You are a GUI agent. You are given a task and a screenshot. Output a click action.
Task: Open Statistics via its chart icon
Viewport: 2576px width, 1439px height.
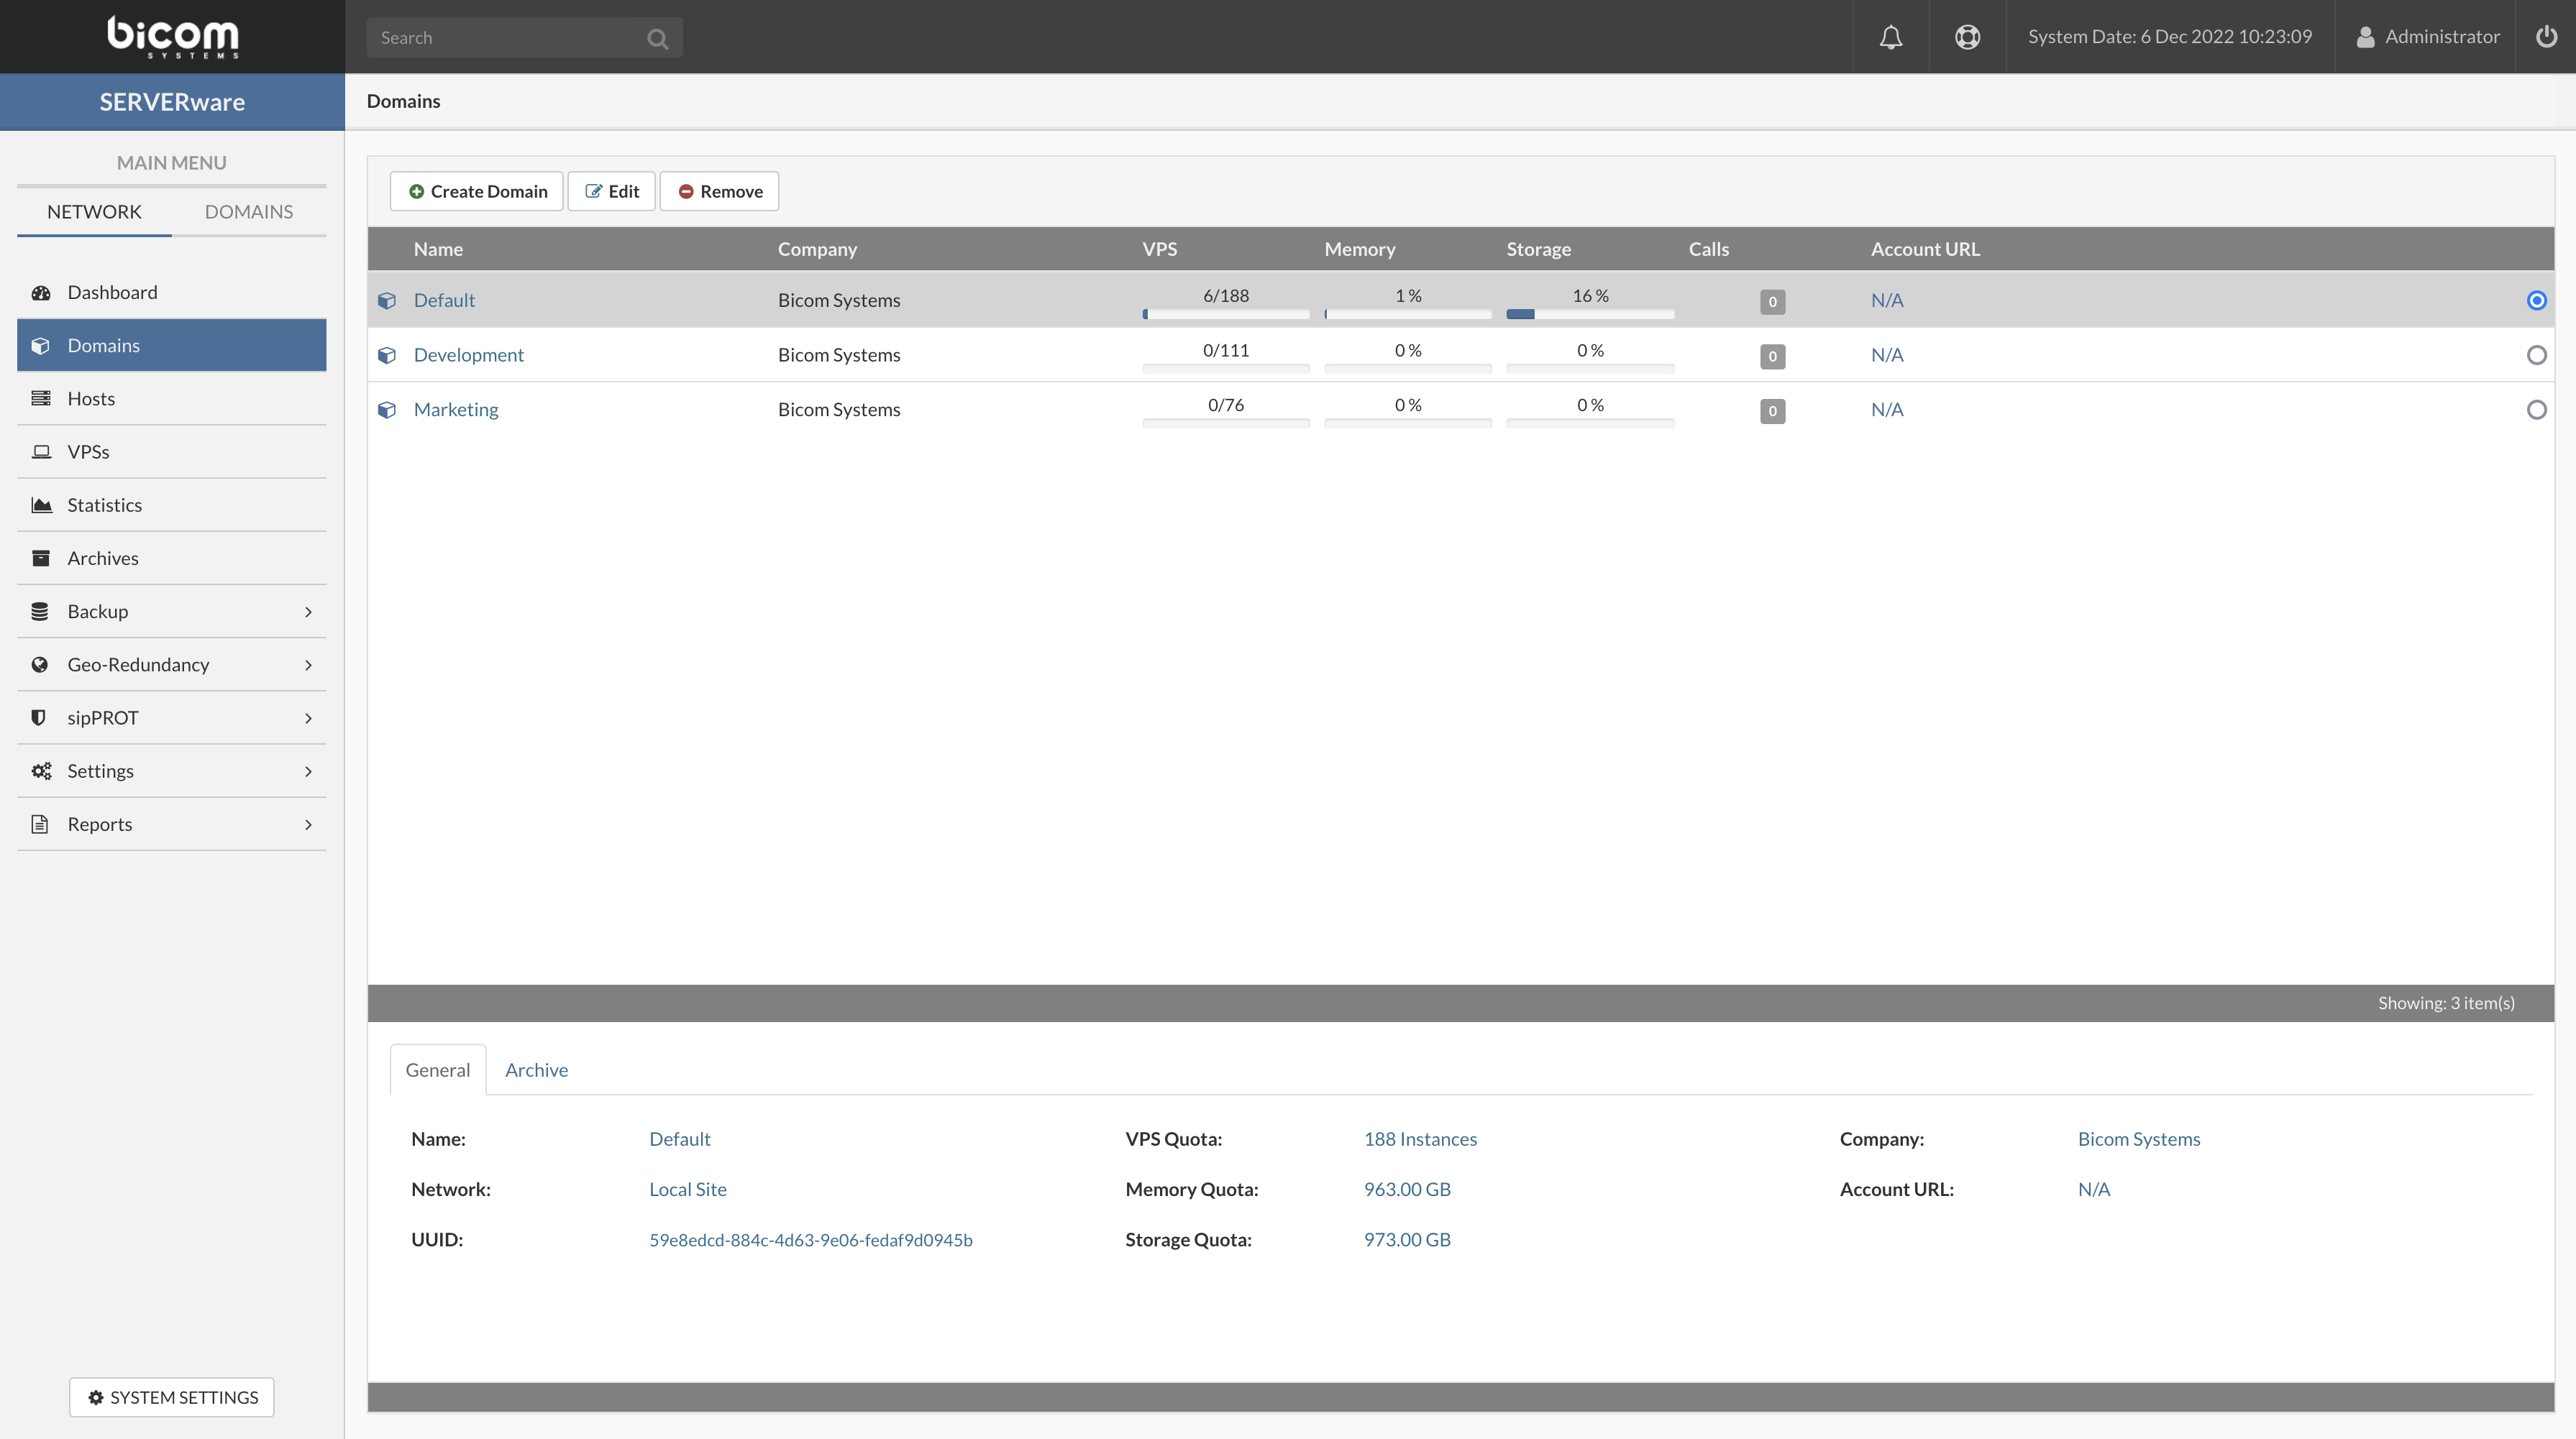[x=41, y=505]
